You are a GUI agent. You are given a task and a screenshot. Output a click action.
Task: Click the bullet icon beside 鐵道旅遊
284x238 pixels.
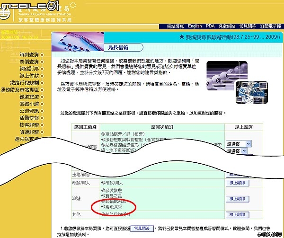coord(42,97)
